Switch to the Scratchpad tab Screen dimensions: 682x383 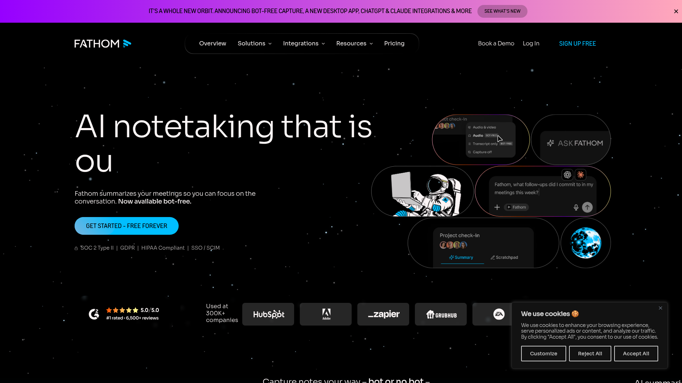tap(504, 257)
